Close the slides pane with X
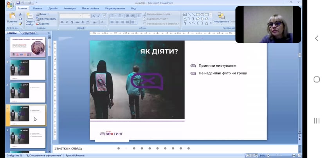 click(49, 33)
